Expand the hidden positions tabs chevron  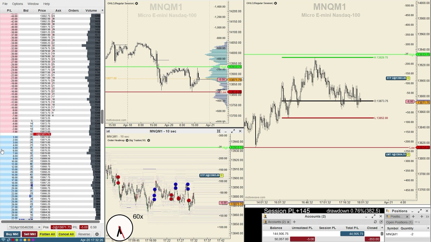coord(418,222)
